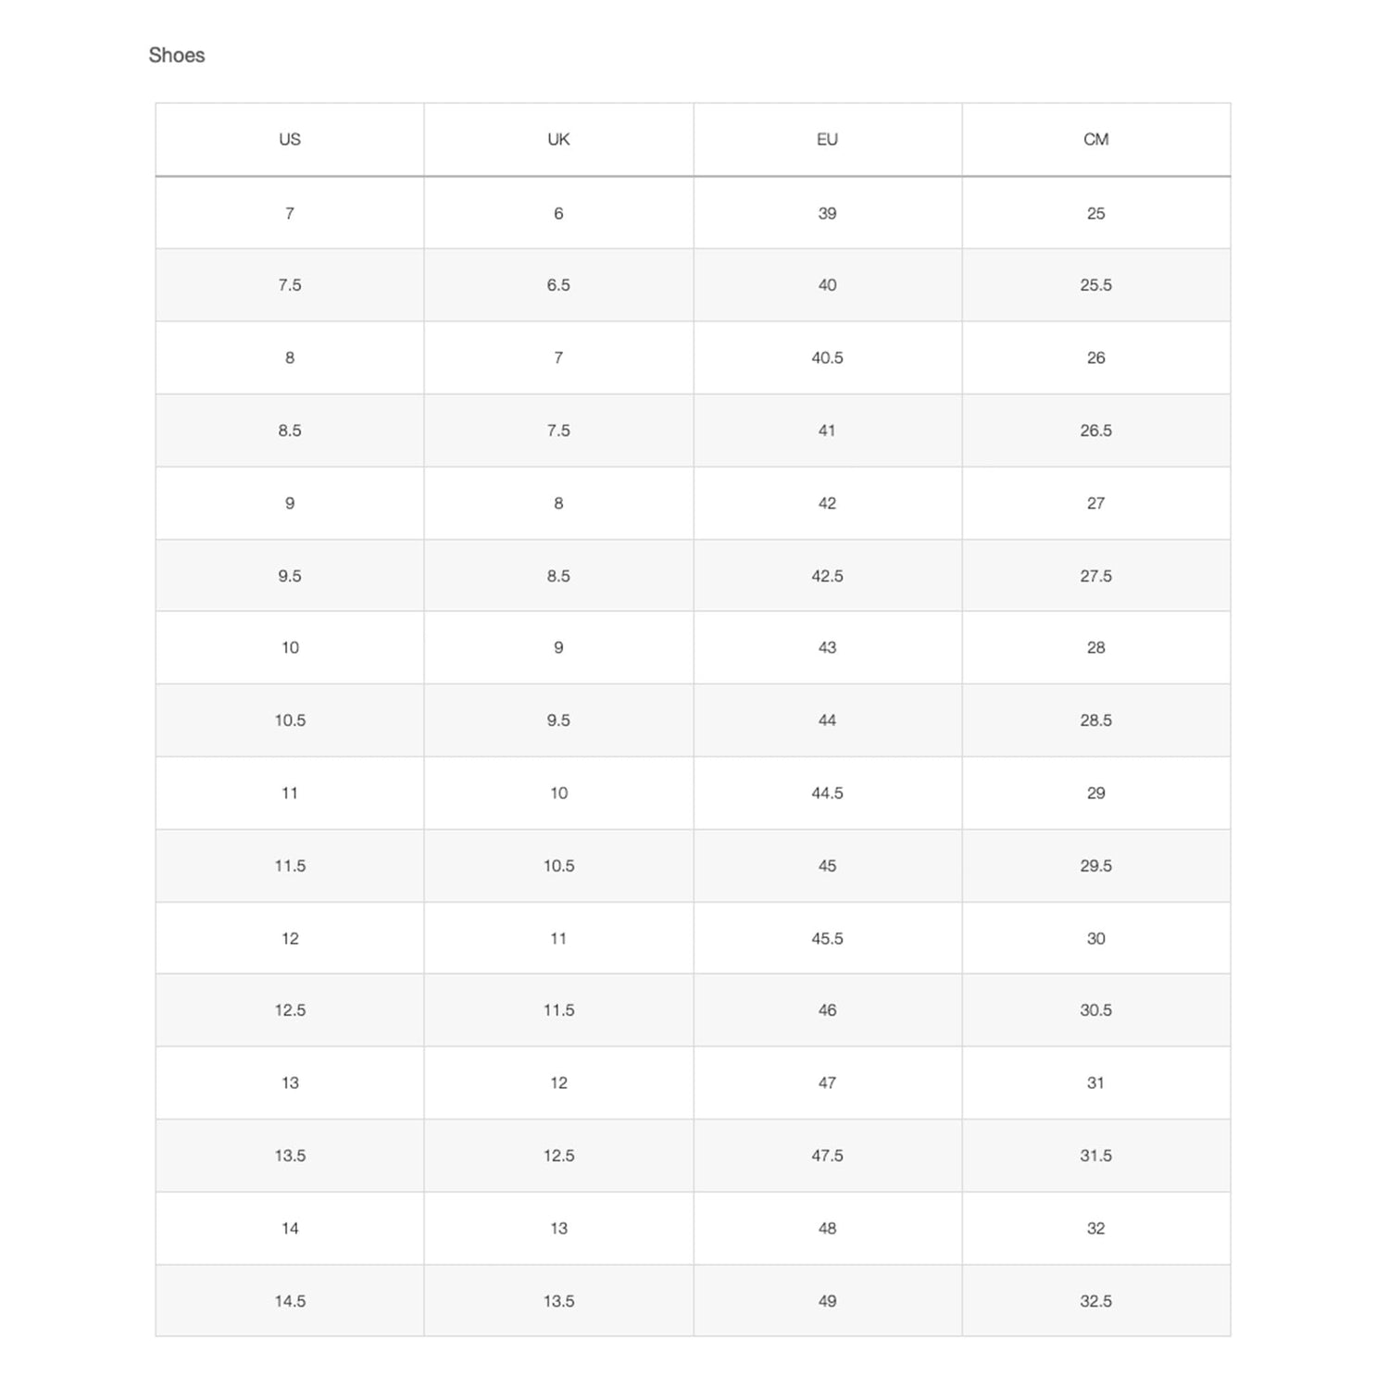Click the EU 47.5 cell
The image size is (1389, 1389).
click(827, 1156)
